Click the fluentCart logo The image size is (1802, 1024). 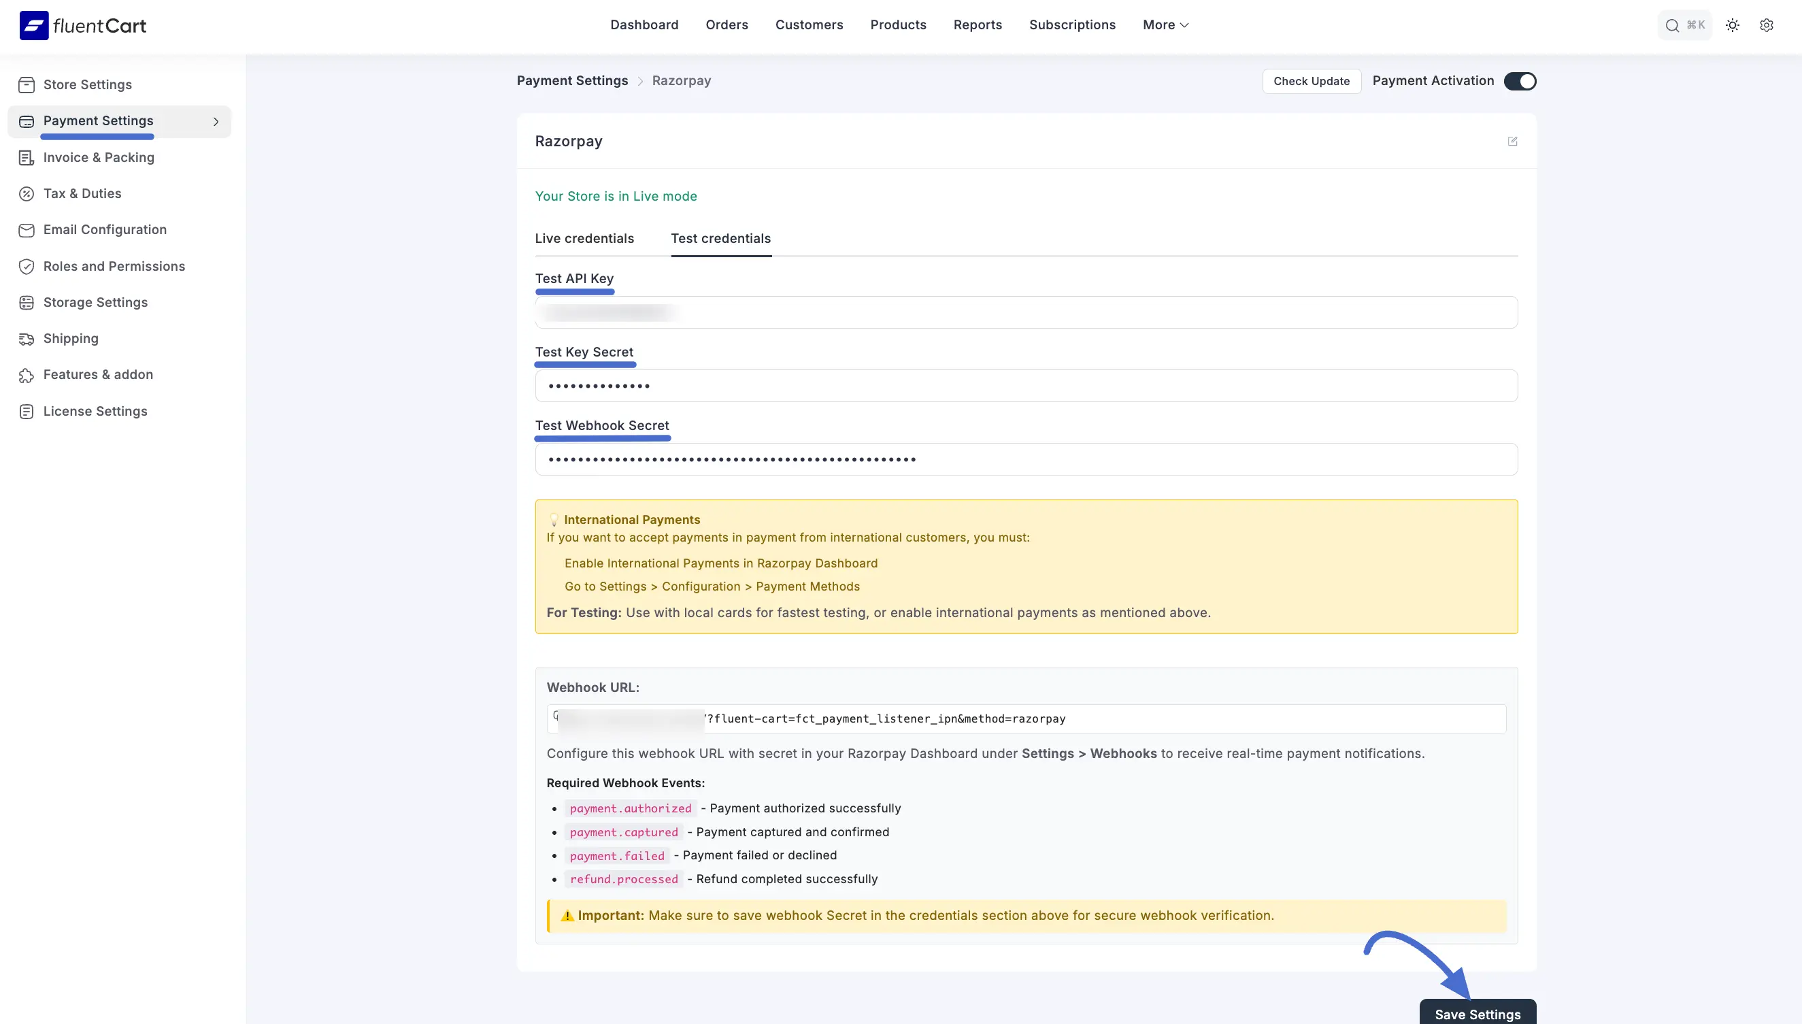click(x=82, y=25)
